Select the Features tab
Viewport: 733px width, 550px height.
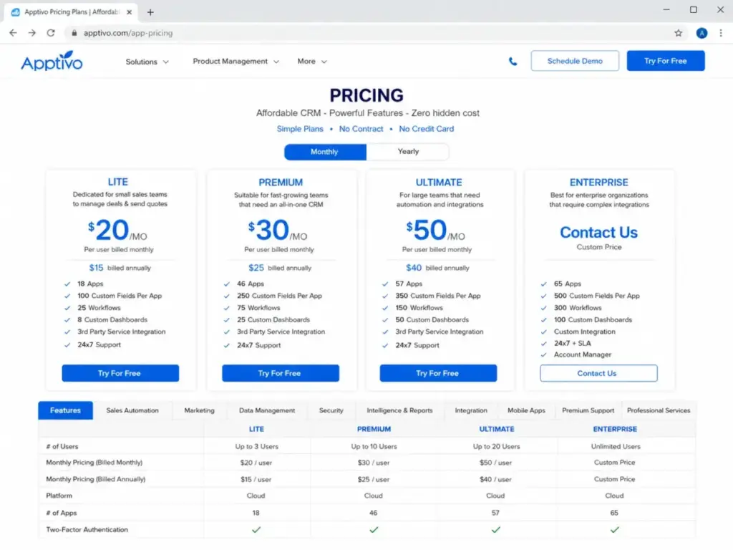click(x=65, y=410)
